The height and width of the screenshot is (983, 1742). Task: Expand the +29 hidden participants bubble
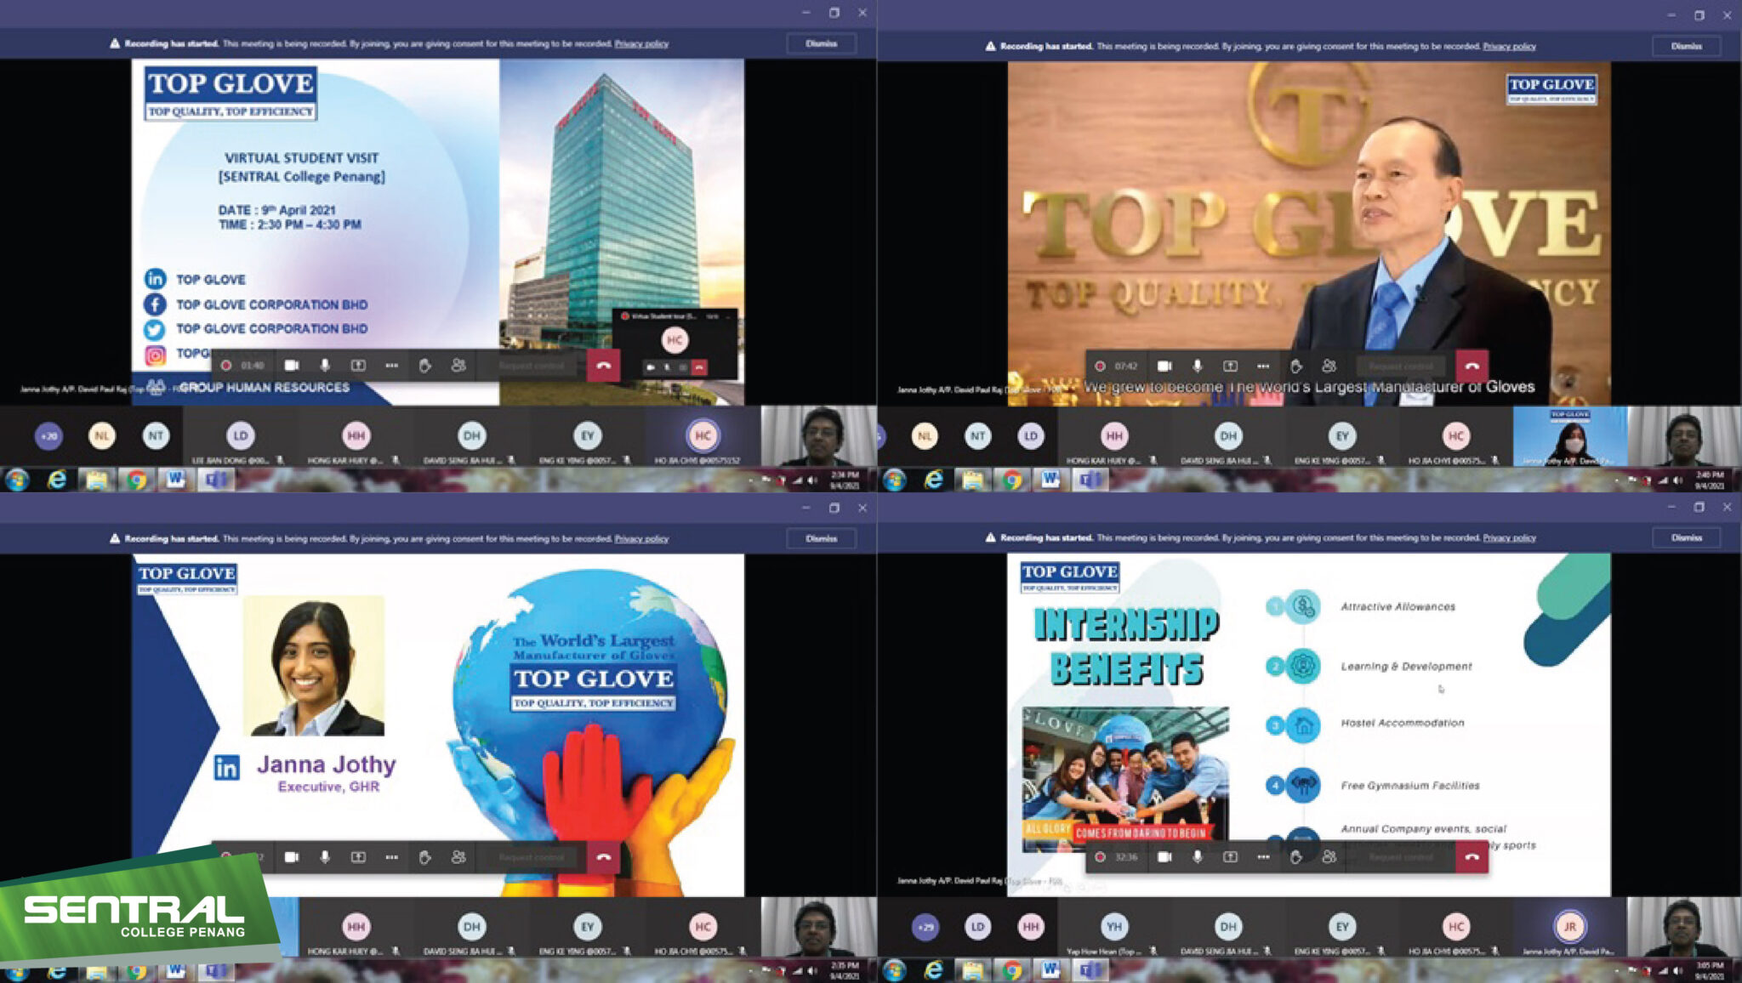[925, 927]
